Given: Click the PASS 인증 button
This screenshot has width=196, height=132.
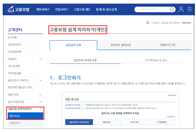Looking at the screenshot, I should point(134,122).
